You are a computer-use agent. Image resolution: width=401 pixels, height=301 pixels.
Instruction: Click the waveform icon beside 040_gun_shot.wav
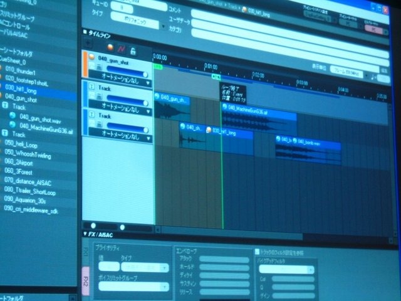click(x=13, y=115)
